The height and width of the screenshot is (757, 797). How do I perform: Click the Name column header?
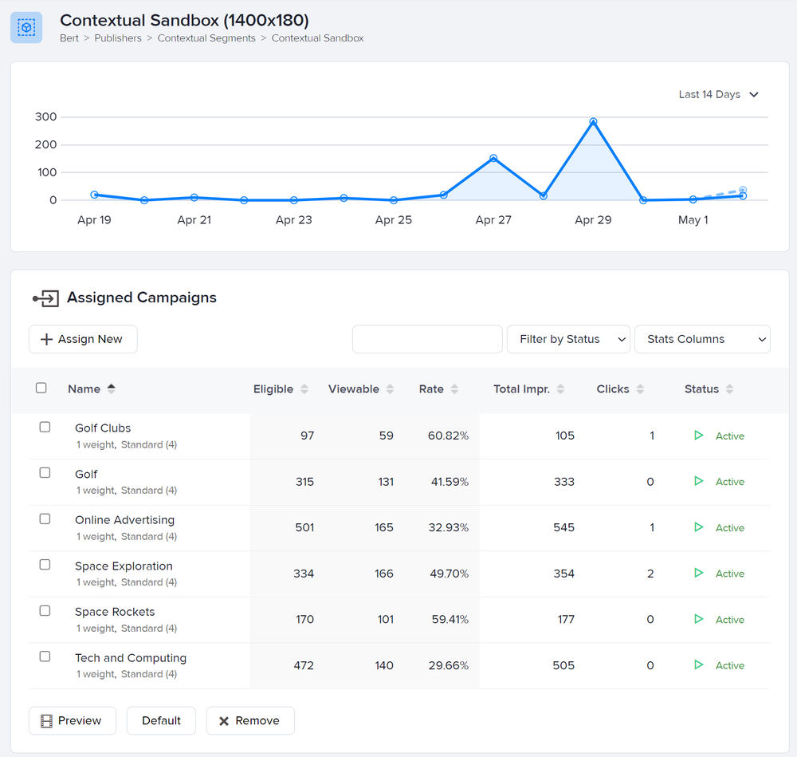coord(84,389)
